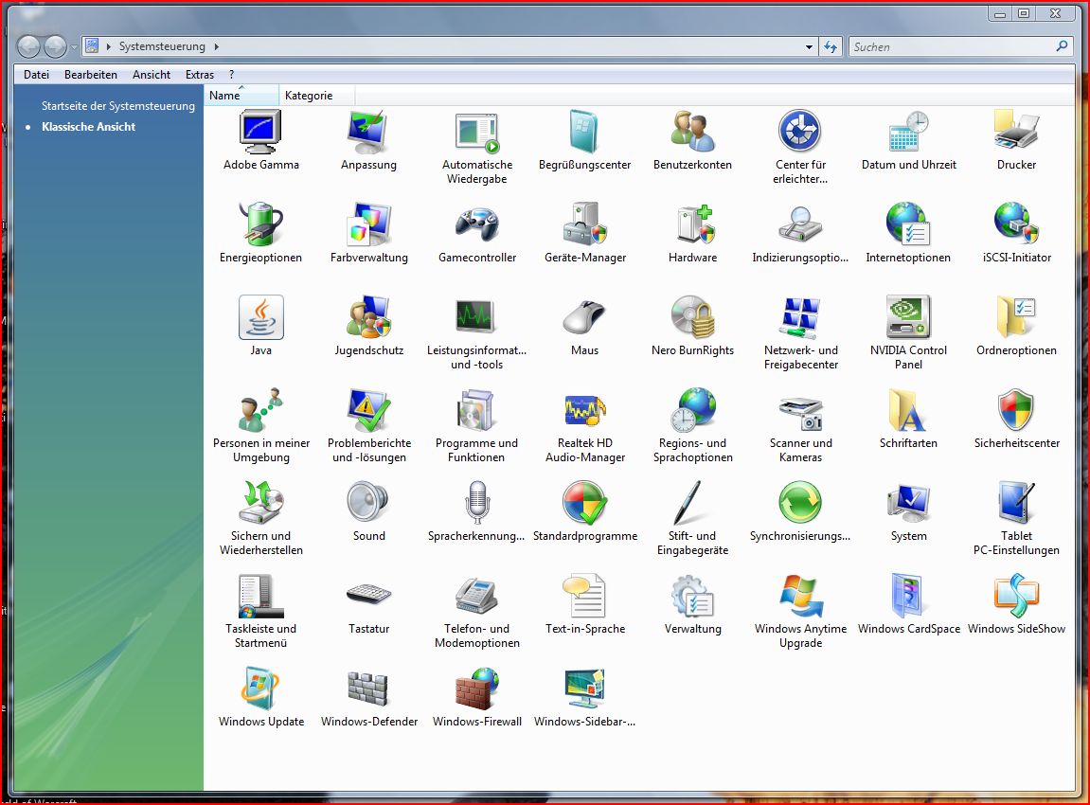The image size is (1090, 805).
Task: Expand the address bar history dropdown
Action: point(809,46)
